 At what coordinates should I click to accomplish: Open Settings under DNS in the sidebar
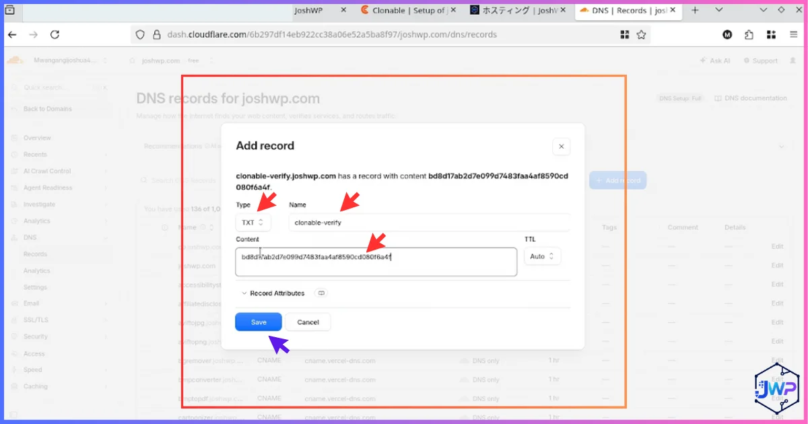click(x=35, y=287)
